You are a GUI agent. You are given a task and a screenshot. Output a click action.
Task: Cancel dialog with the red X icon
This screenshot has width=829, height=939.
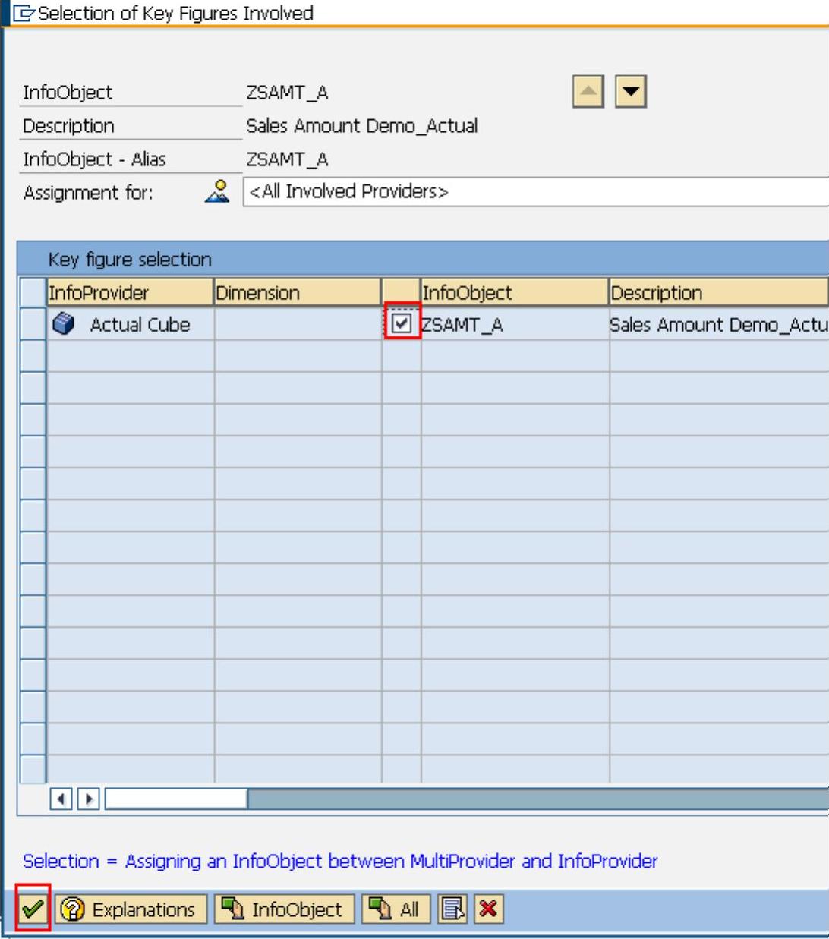[488, 909]
